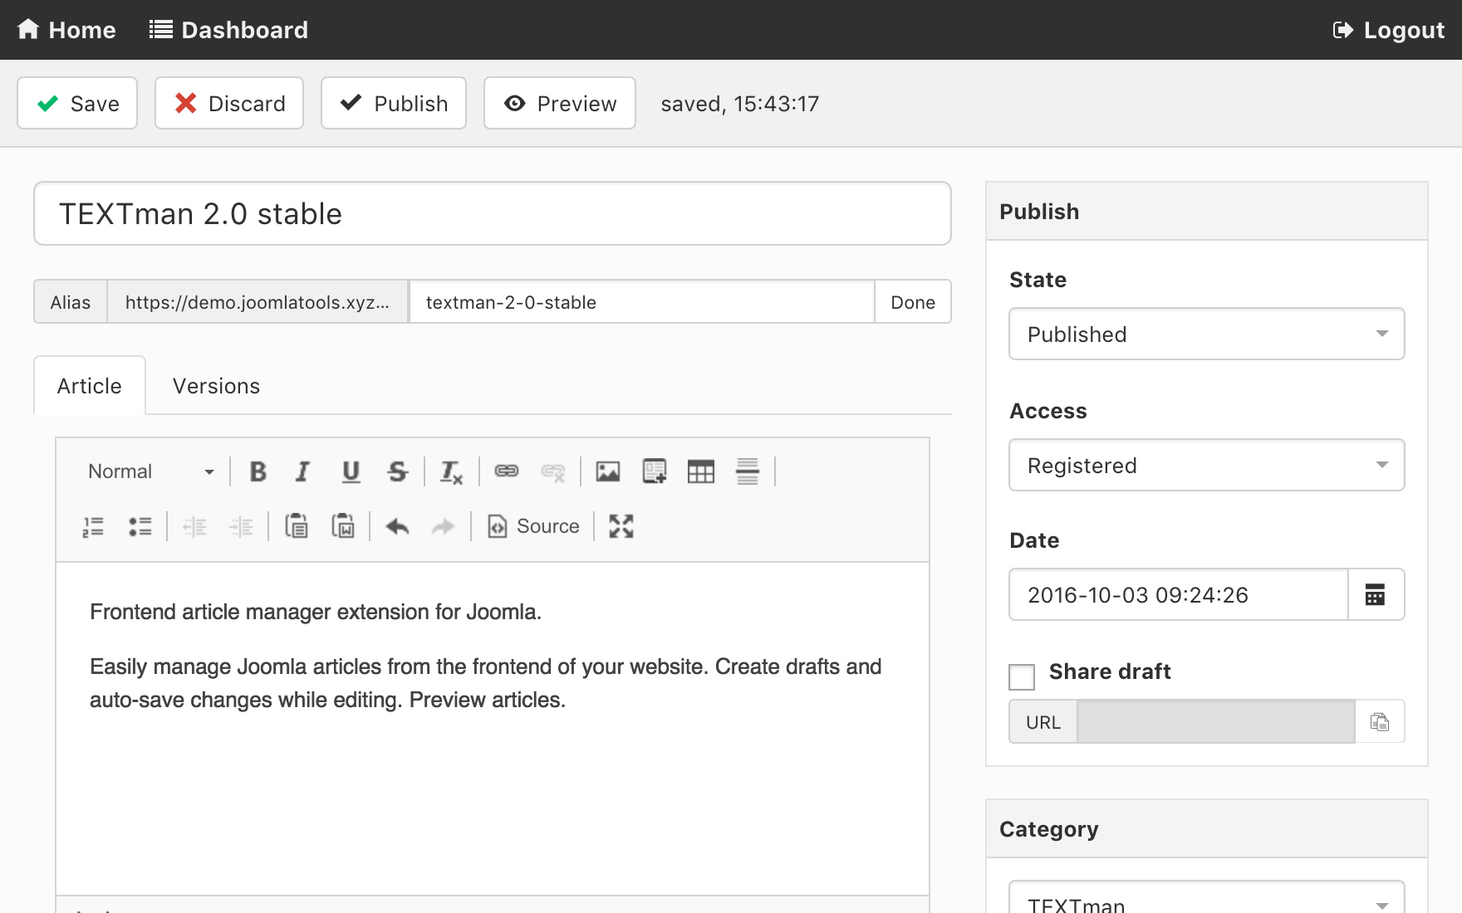
Task: Insert a numbered list
Action: coord(93,526)
